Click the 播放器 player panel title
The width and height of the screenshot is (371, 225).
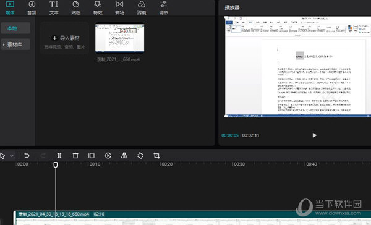pyautogui.click(x=232, y=7)
